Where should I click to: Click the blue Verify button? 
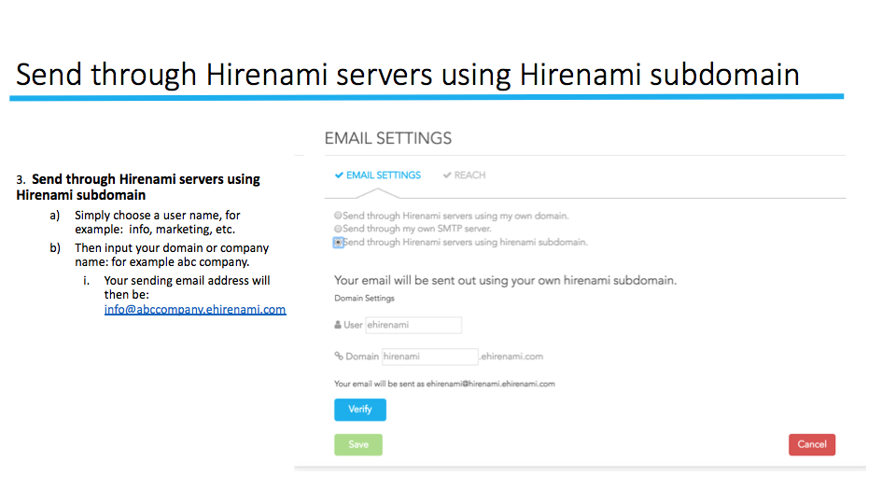(x=360, y=410)
